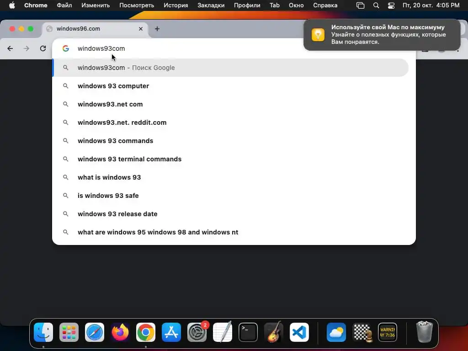
Task: Open TextEdit from the Dock
Action: coord(223,332)
